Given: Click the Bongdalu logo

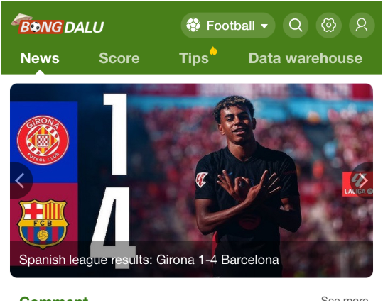Looking at the screenshot, I should [x=58, y=24].
